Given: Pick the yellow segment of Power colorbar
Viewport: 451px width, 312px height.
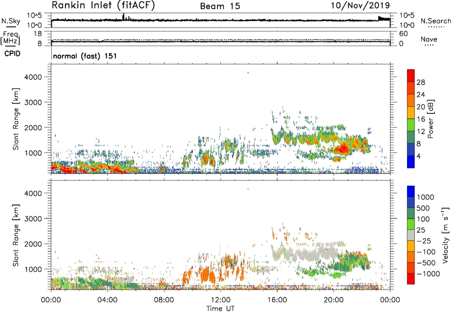Looking at the screenshot, I should (x=411, y=113).
